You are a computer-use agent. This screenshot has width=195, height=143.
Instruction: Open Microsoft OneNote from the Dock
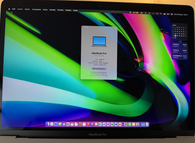pyautogui.click(x=108, y=124)
